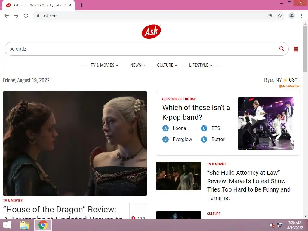Expand the TV & MOVIES menu

tap(104, 65)
